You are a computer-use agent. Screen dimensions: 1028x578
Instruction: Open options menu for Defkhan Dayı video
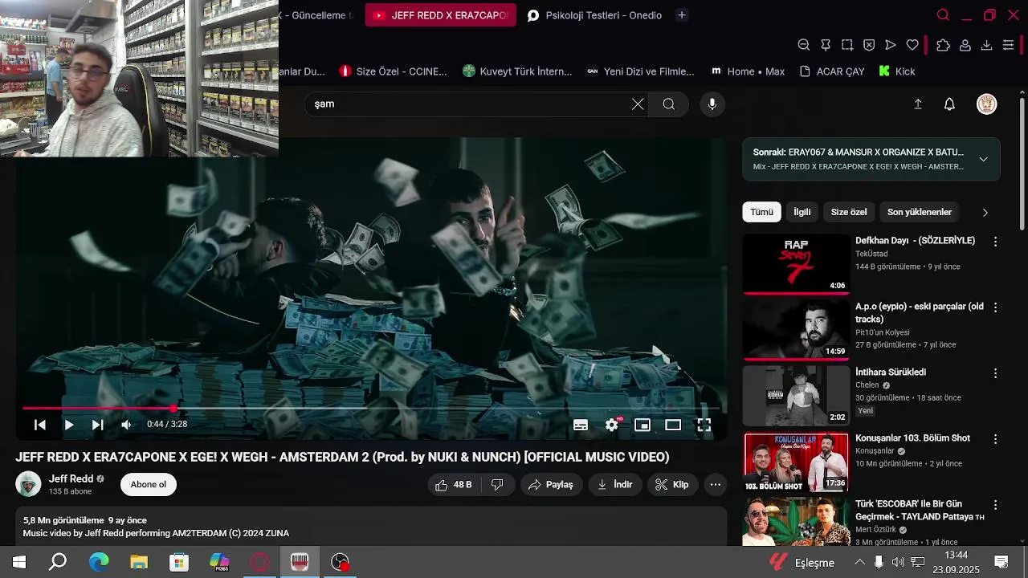click(996, 242)
